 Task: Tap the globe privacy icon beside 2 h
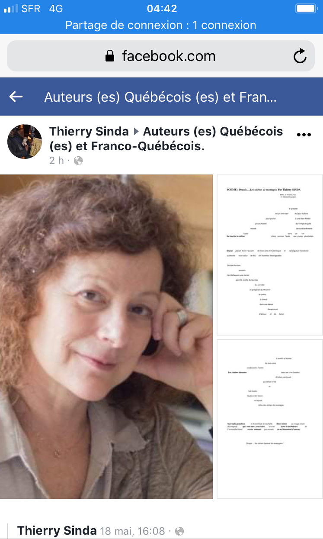(78, 161)
